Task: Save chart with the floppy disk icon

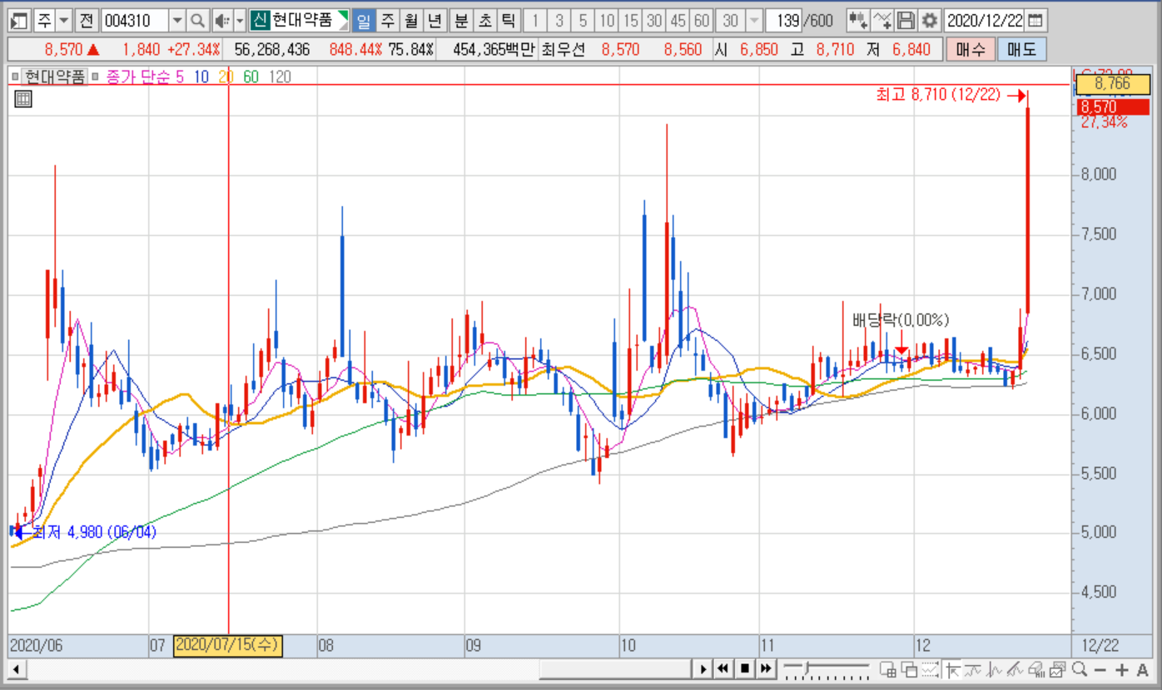Action: coord(906,21)
